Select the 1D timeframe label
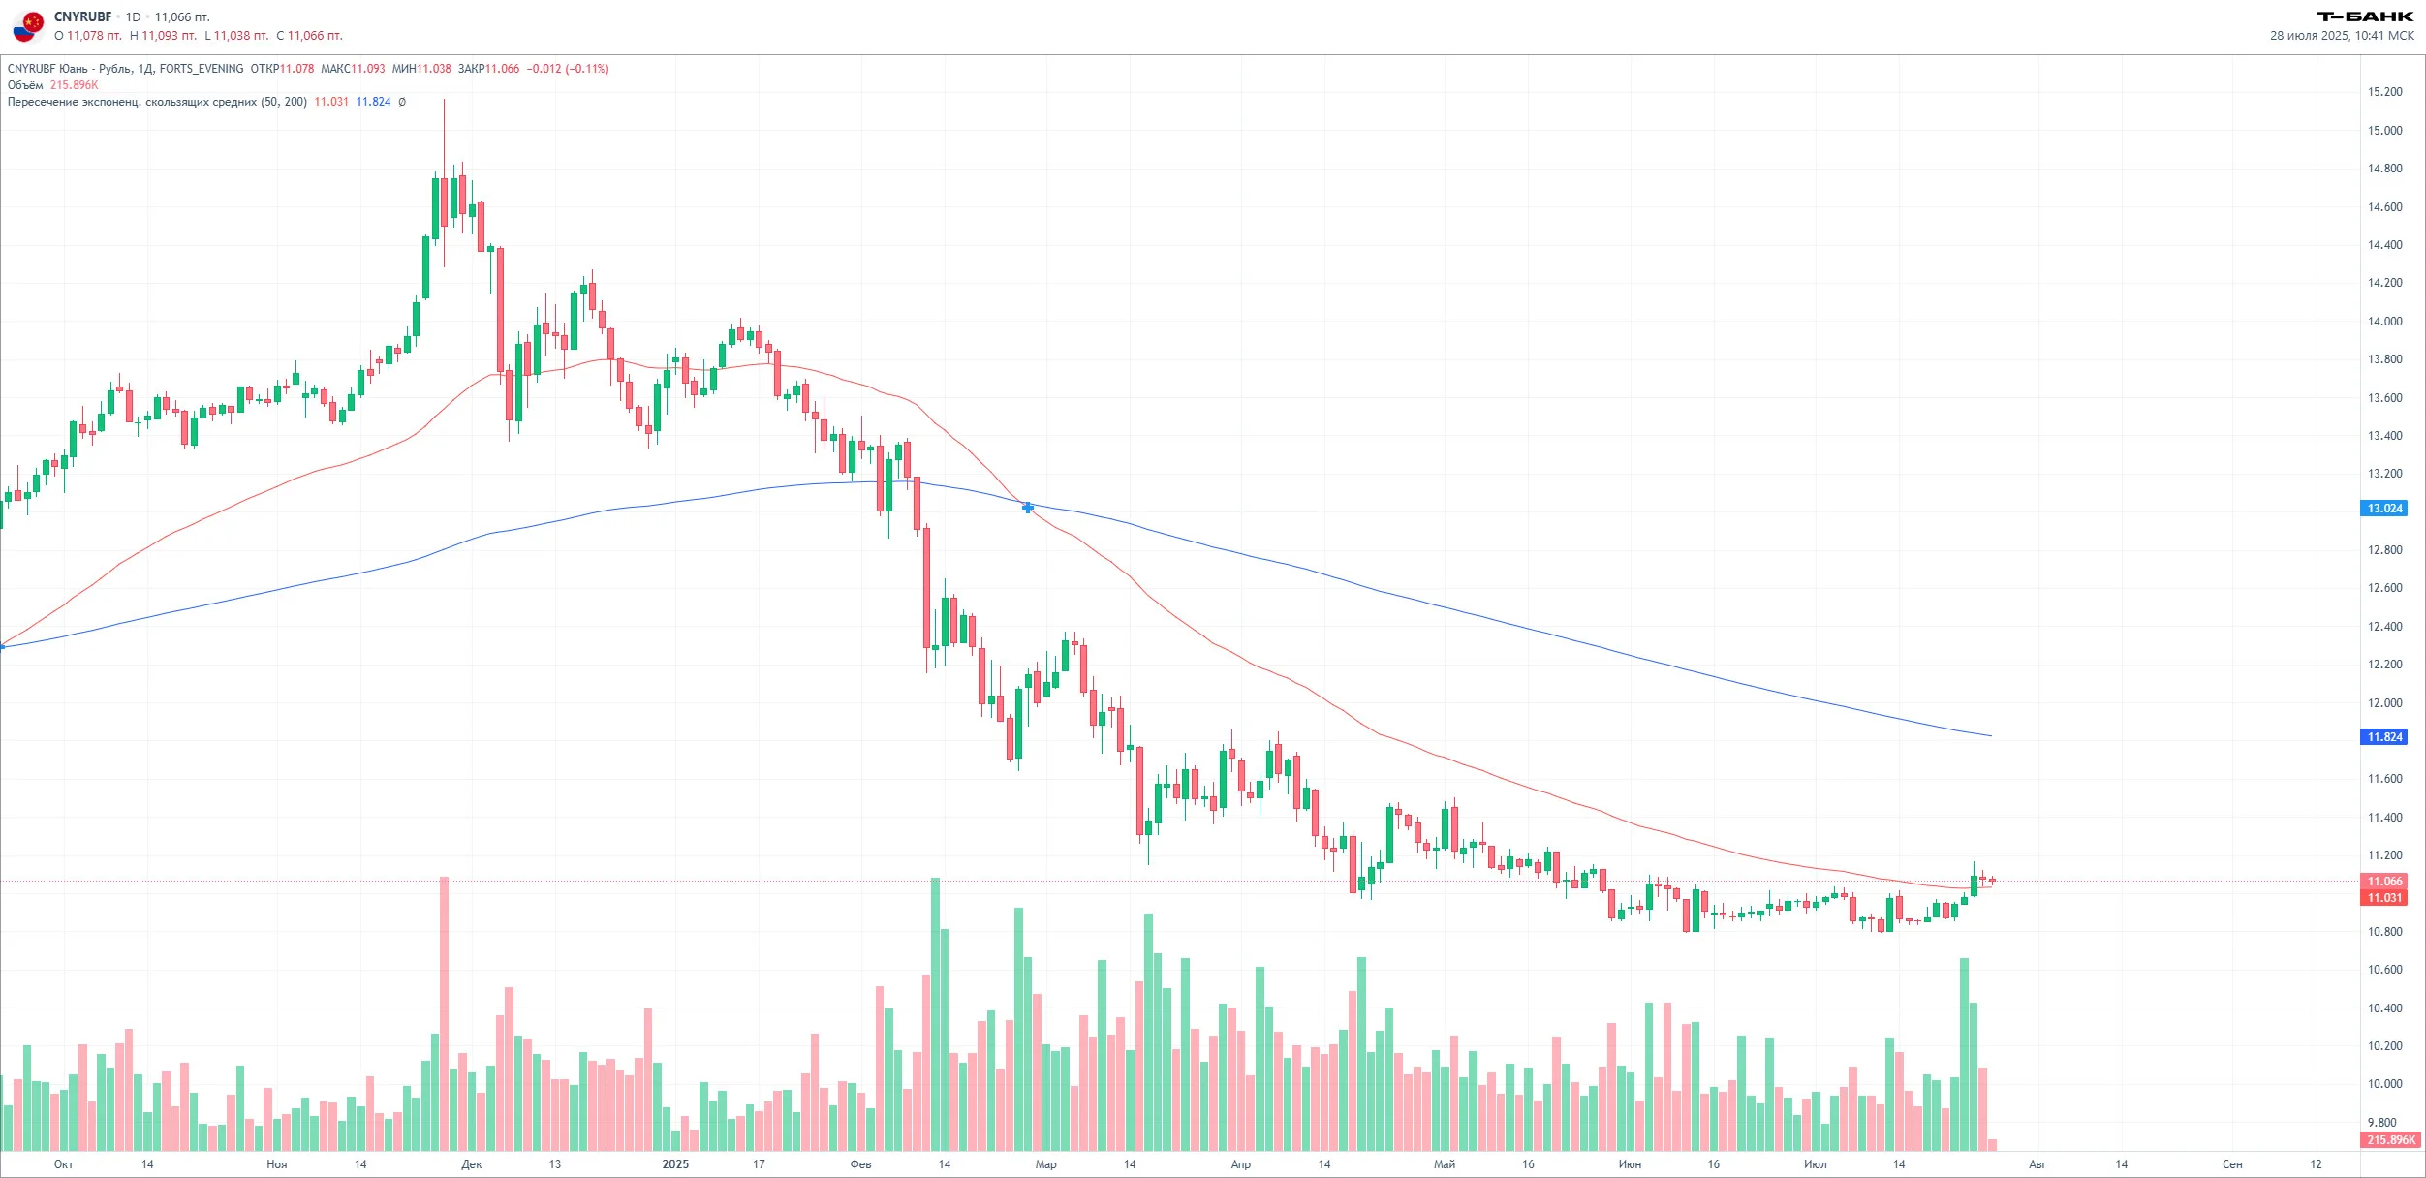This screenshot has width=2426, height=1178. click(133, 17)
